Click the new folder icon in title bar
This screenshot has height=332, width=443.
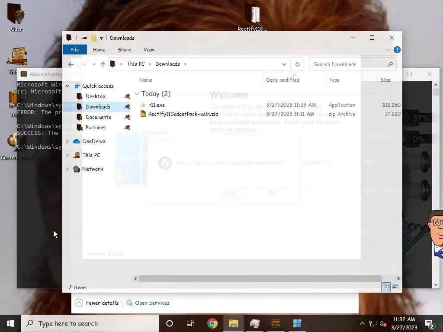[x=93, y=38]
